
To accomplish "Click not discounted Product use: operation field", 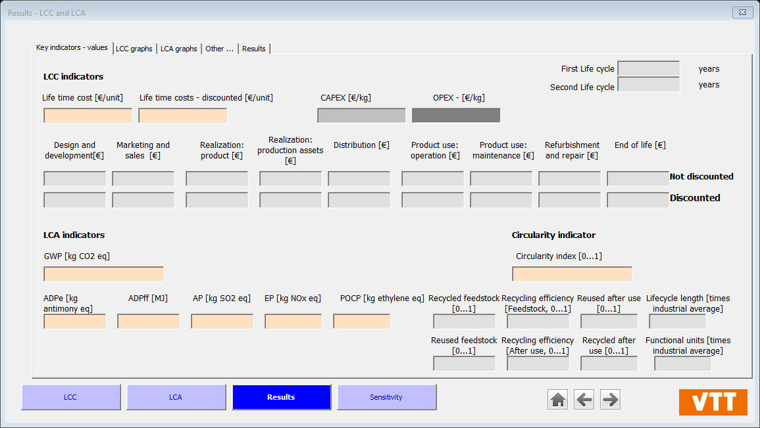I will pos(432,179).
